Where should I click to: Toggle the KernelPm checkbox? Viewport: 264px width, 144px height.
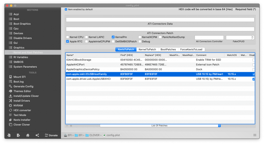tap(113, 37)
